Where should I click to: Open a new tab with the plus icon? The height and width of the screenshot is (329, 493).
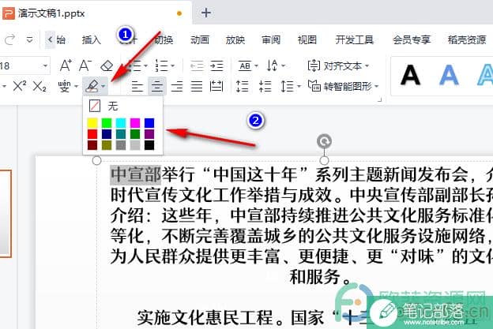point(206,13)
